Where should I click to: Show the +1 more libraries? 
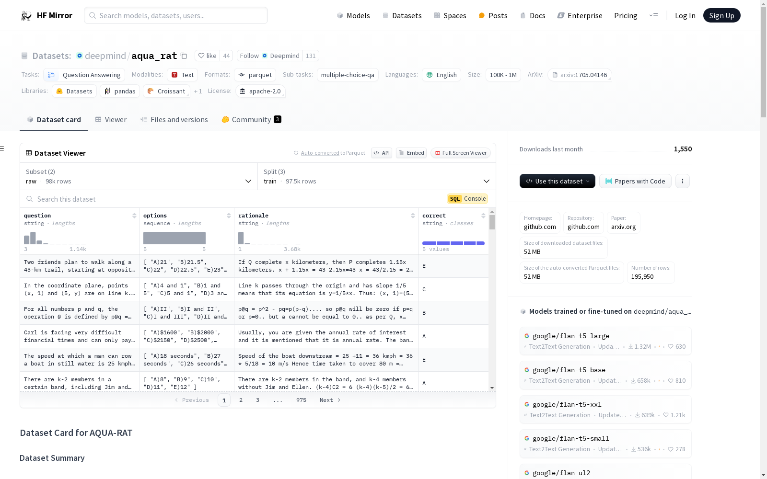pyautogui.click(x=198, y=91)
